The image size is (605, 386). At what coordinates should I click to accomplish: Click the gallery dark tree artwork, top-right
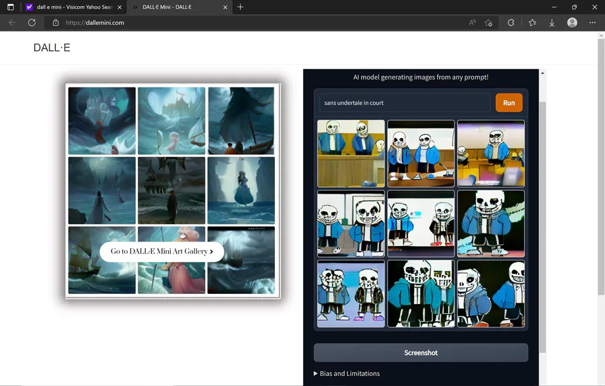(241, 121)
